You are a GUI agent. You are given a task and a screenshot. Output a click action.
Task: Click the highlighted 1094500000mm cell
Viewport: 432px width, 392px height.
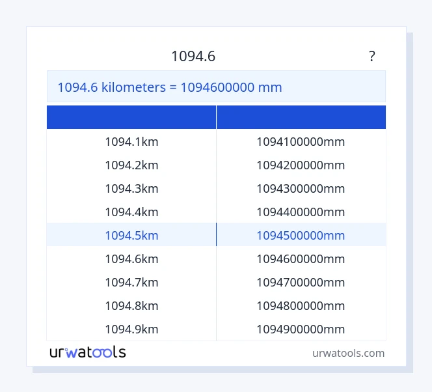pyautogui.click(x=301, y=235)
